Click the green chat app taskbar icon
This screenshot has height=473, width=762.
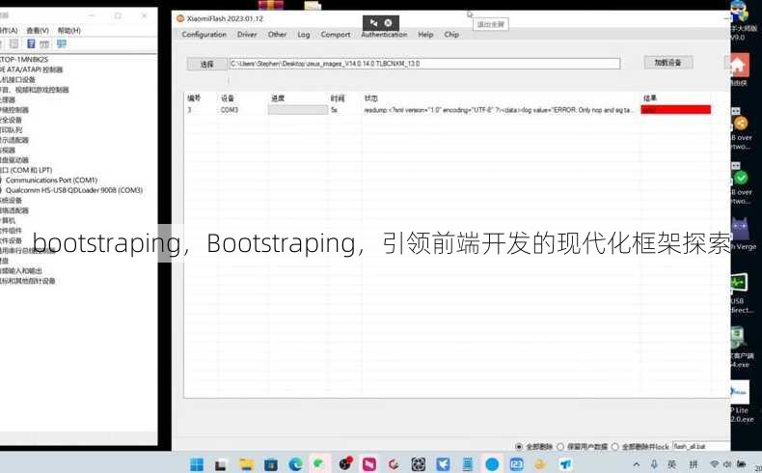coord(320,463)
